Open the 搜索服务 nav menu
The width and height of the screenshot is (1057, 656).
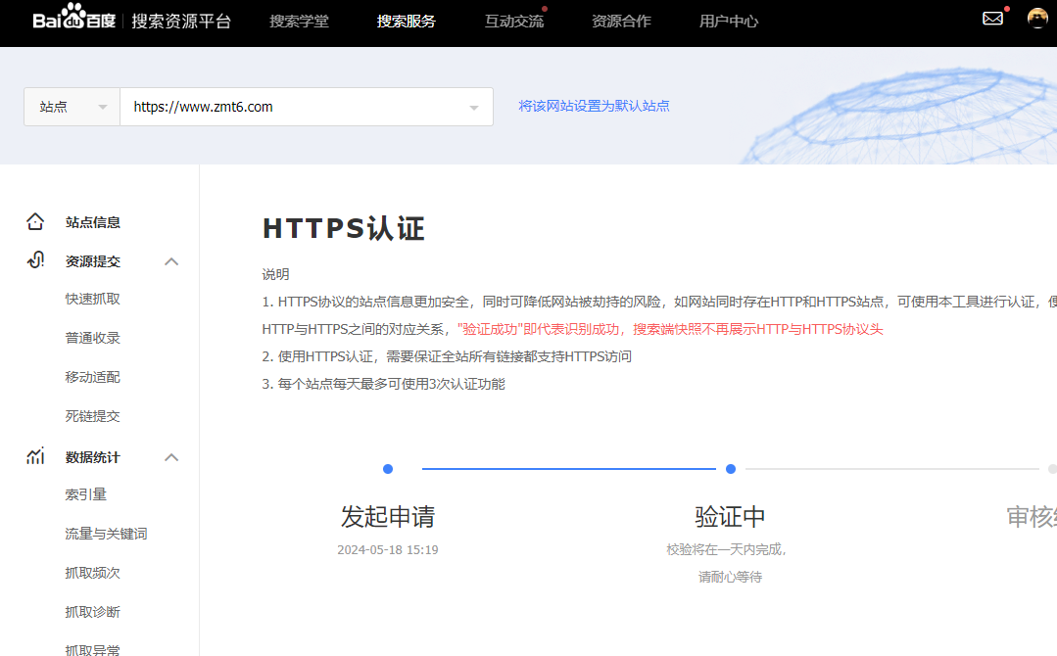[407, 22]
